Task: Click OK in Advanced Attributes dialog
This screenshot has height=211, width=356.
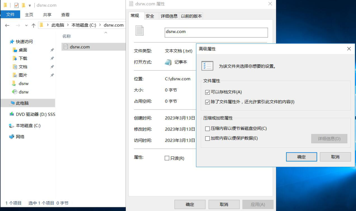Action: pyautogui.click(x=301, y=157)
